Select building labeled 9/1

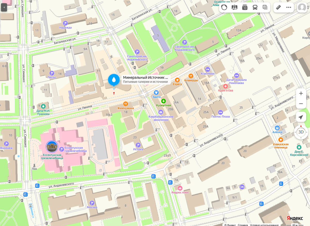pyautogui.click(x=234, y=197)
